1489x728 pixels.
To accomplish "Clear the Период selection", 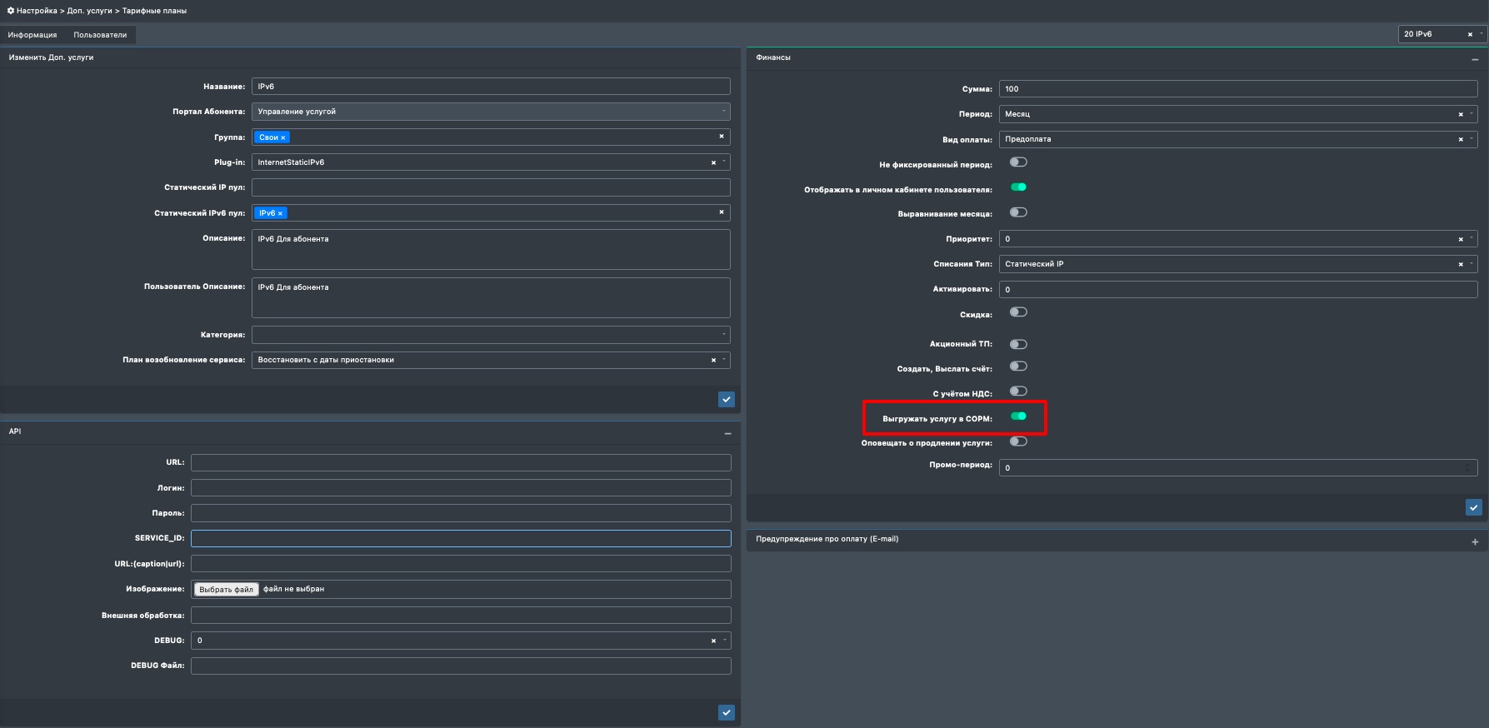I will [1461, 114].
